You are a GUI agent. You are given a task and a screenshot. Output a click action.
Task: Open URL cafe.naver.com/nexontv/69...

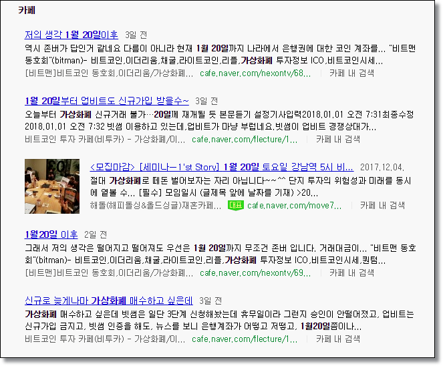[255, 272]
